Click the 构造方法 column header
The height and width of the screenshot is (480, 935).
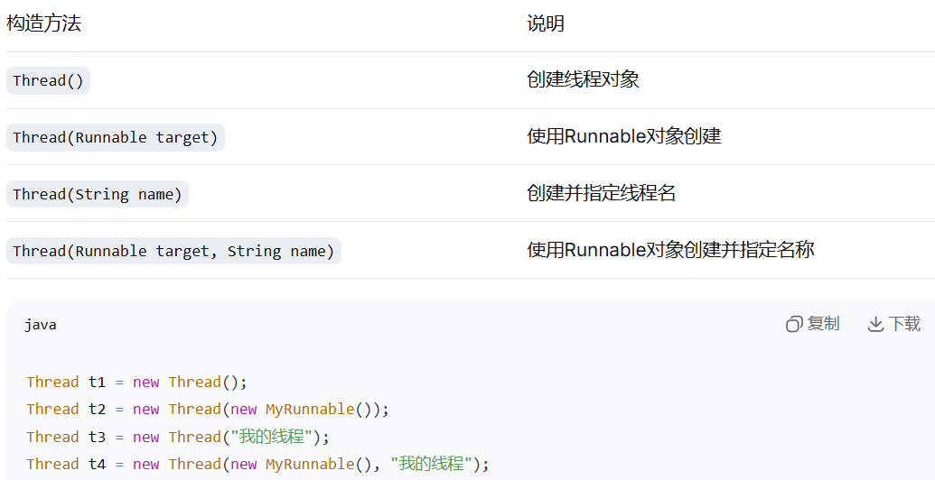(43, 23)
